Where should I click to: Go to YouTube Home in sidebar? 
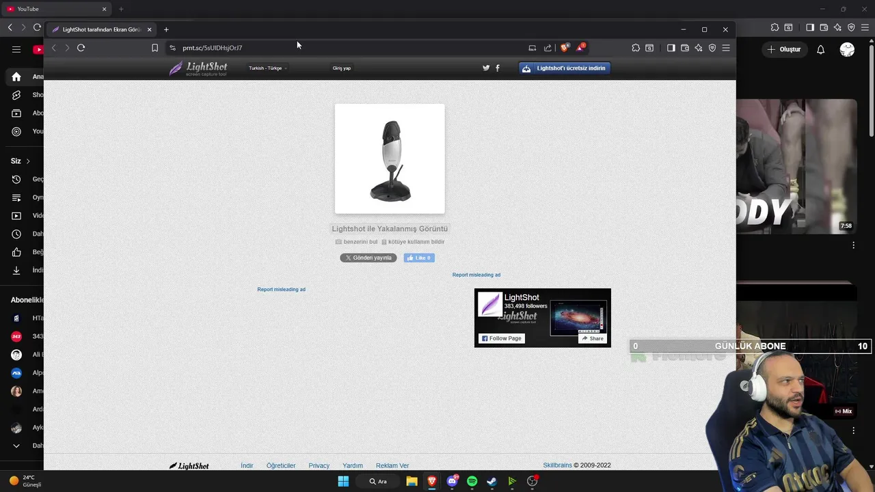click(x=16, y=77)
